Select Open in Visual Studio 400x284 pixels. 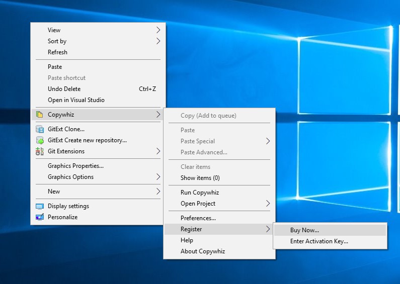[x=98, y=100]
